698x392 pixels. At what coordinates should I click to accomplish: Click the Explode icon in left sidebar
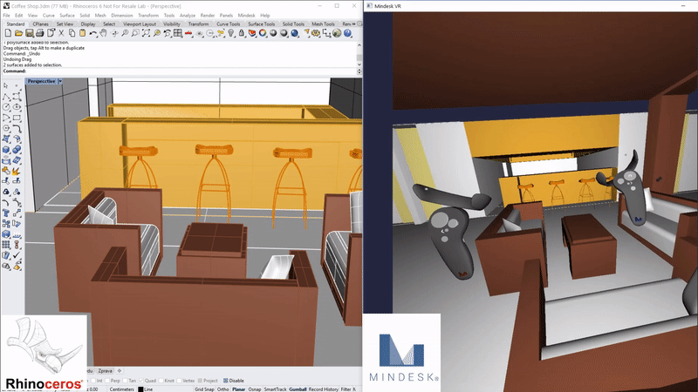click(17, 171)
